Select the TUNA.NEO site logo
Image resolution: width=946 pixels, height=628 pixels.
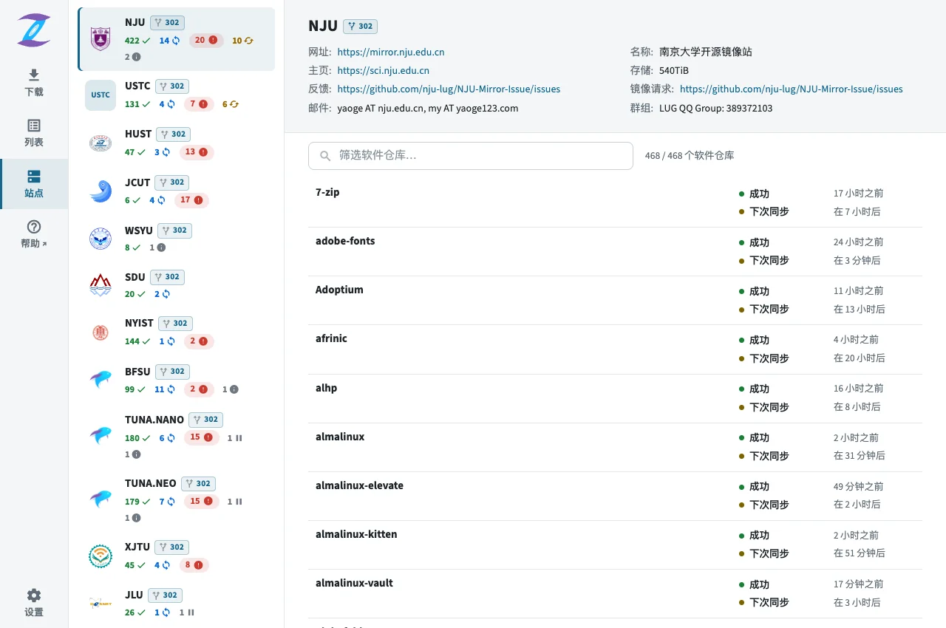(101, 499)
